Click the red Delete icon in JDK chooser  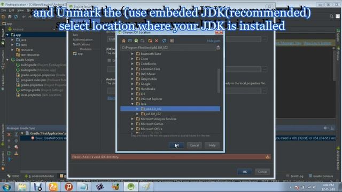click(x=157, y=41)
